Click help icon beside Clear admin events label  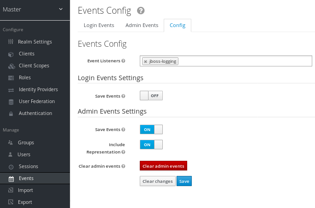[x=123, y=166]
